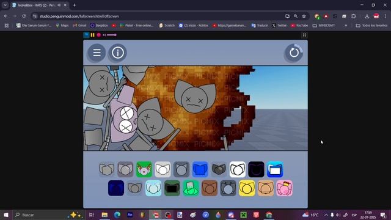This screenshot has width=391, height=220.
Task: Launch Adobe Animate from the taskbar
Action: point(130,215)
